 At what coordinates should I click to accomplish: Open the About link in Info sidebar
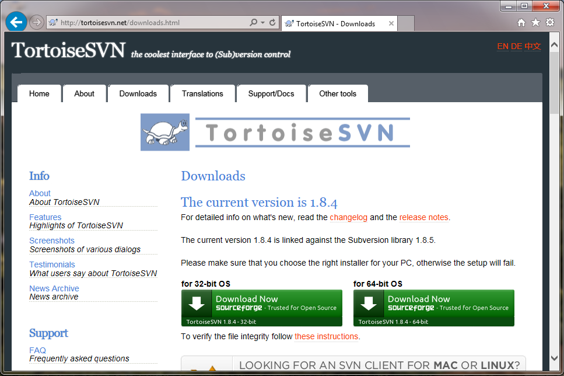[40, 193]
